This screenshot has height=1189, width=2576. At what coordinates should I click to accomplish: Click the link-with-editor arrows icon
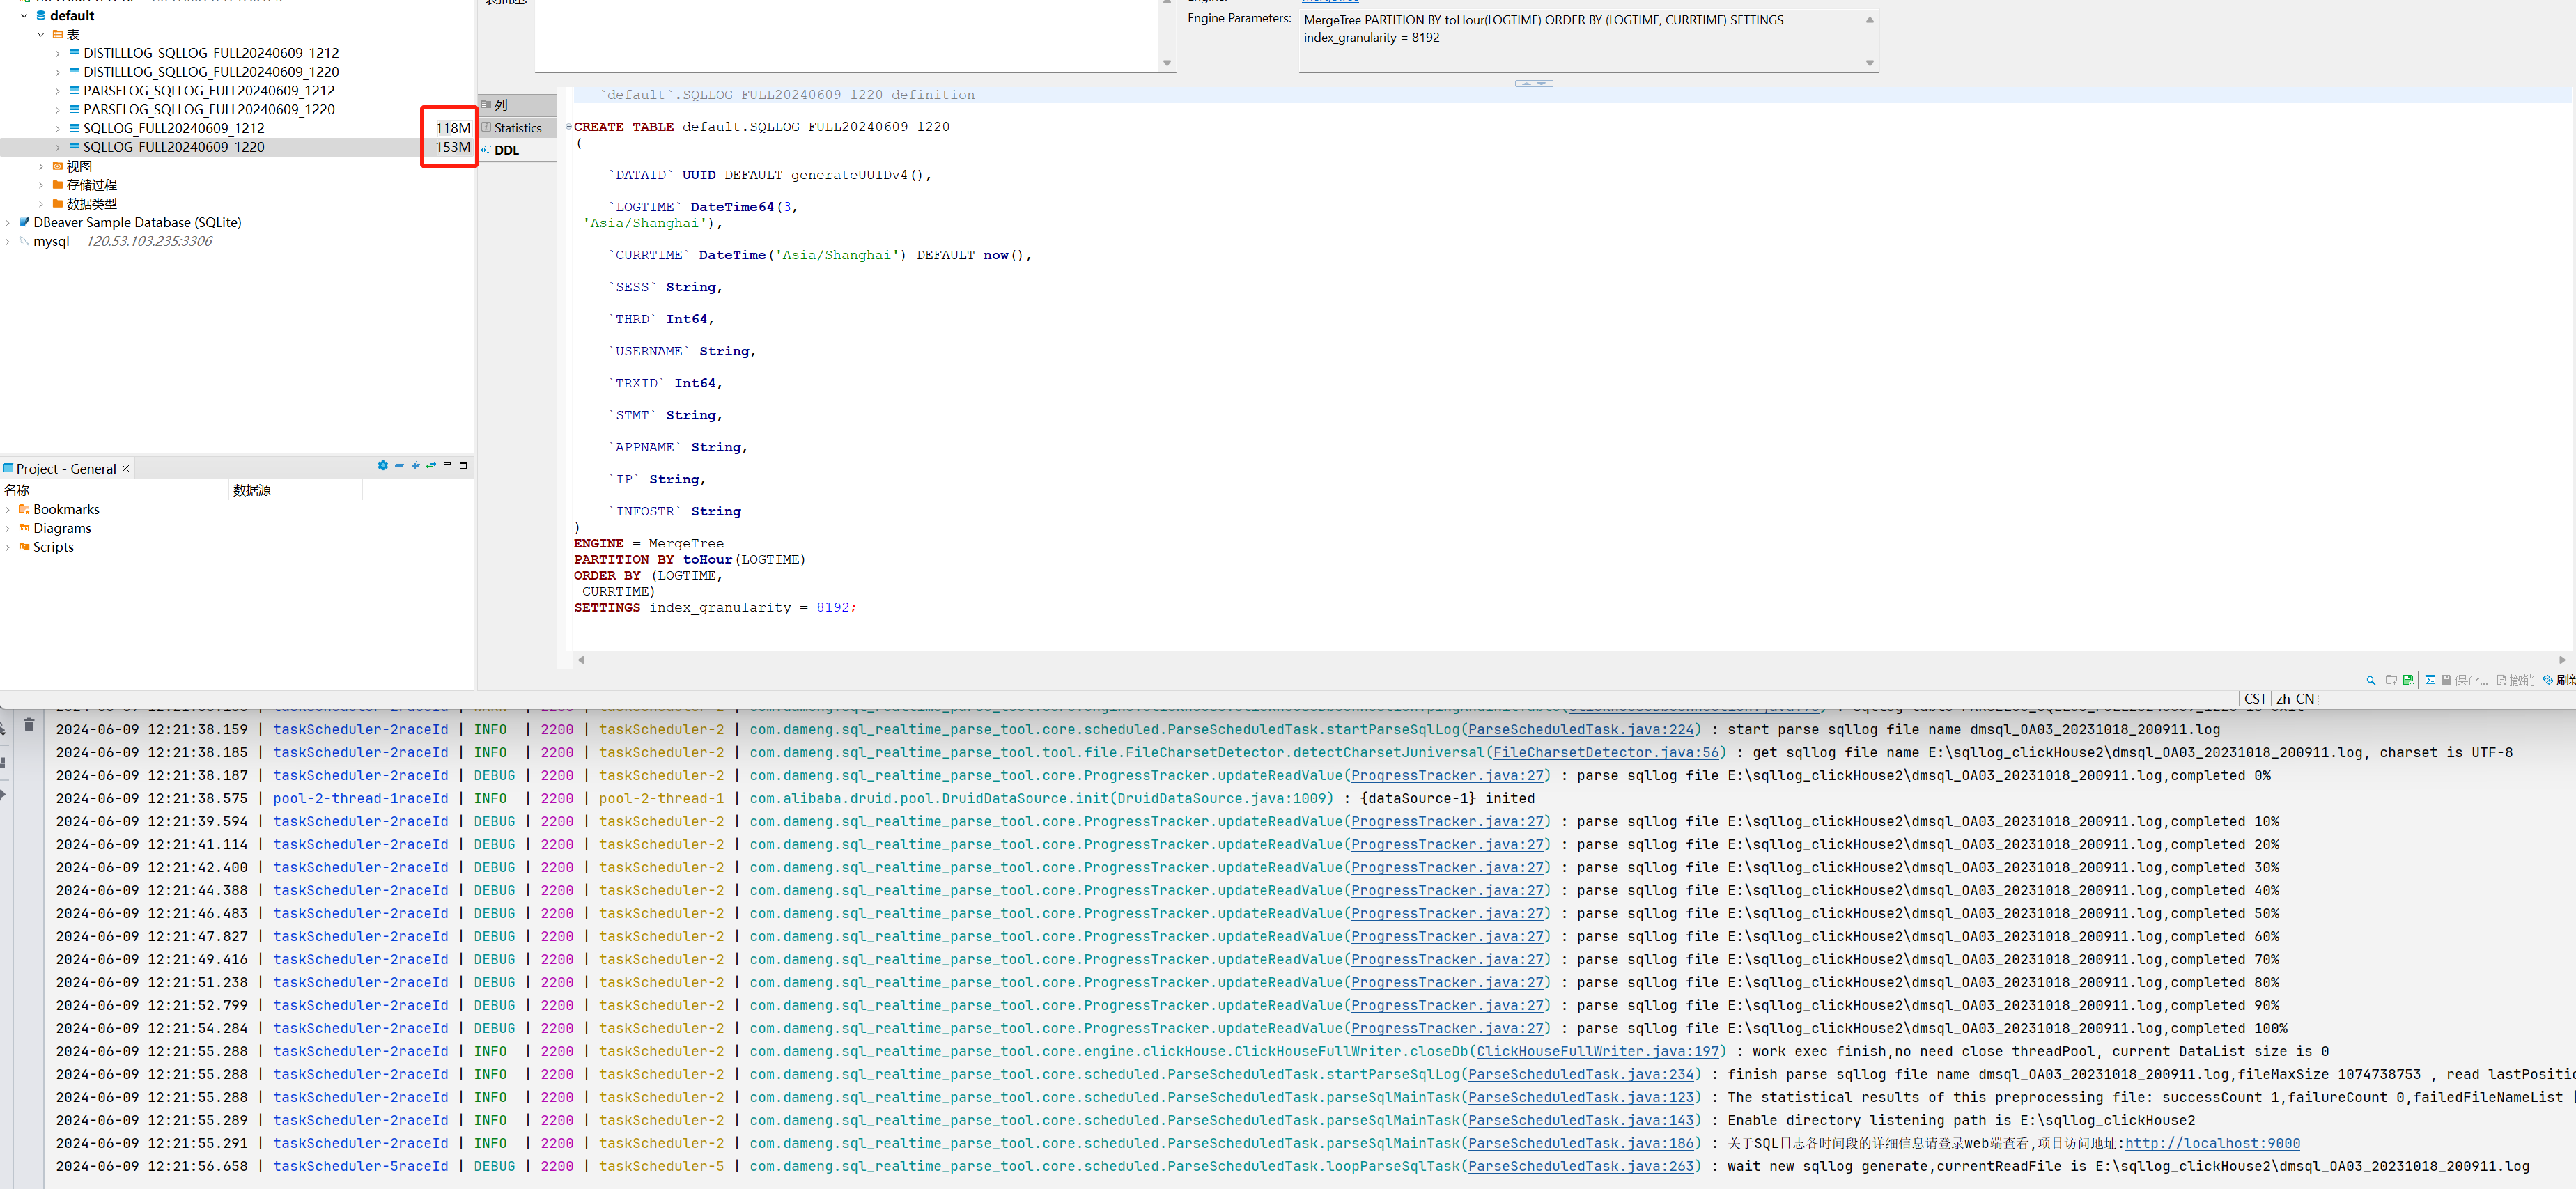coord(431,465)
